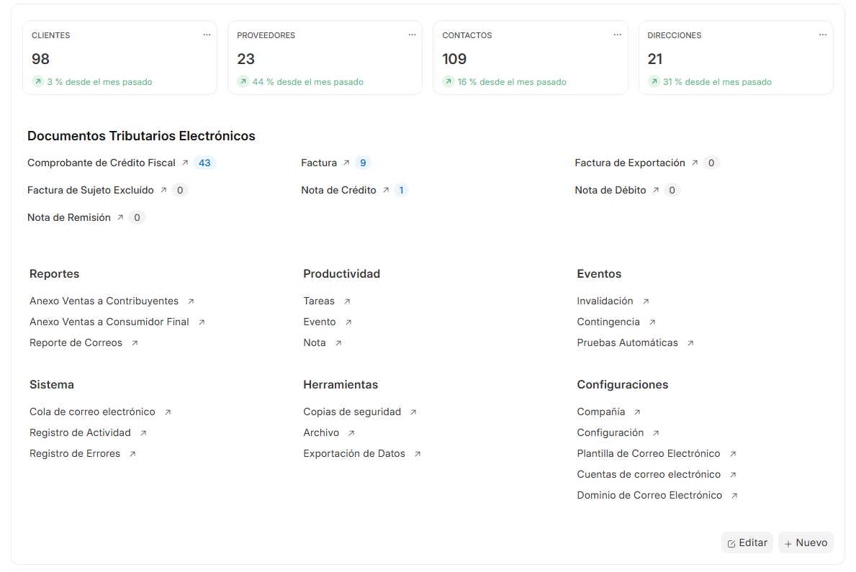Expand the Contactos card ellipsis menu

(x=617, y=35)
